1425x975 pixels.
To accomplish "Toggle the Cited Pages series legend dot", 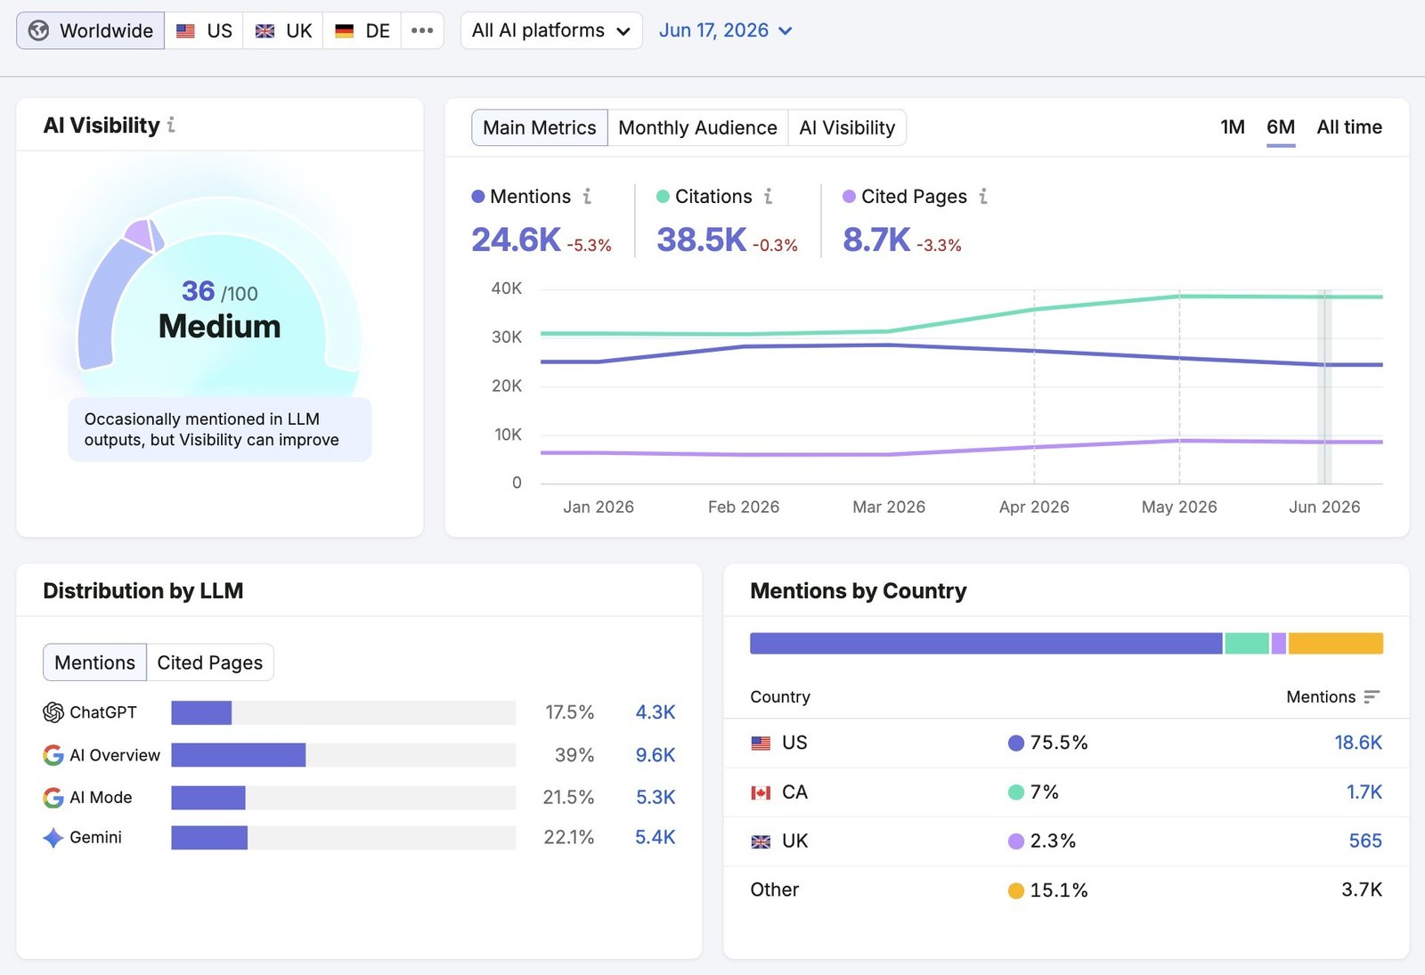I will click(x=849, y=197).
